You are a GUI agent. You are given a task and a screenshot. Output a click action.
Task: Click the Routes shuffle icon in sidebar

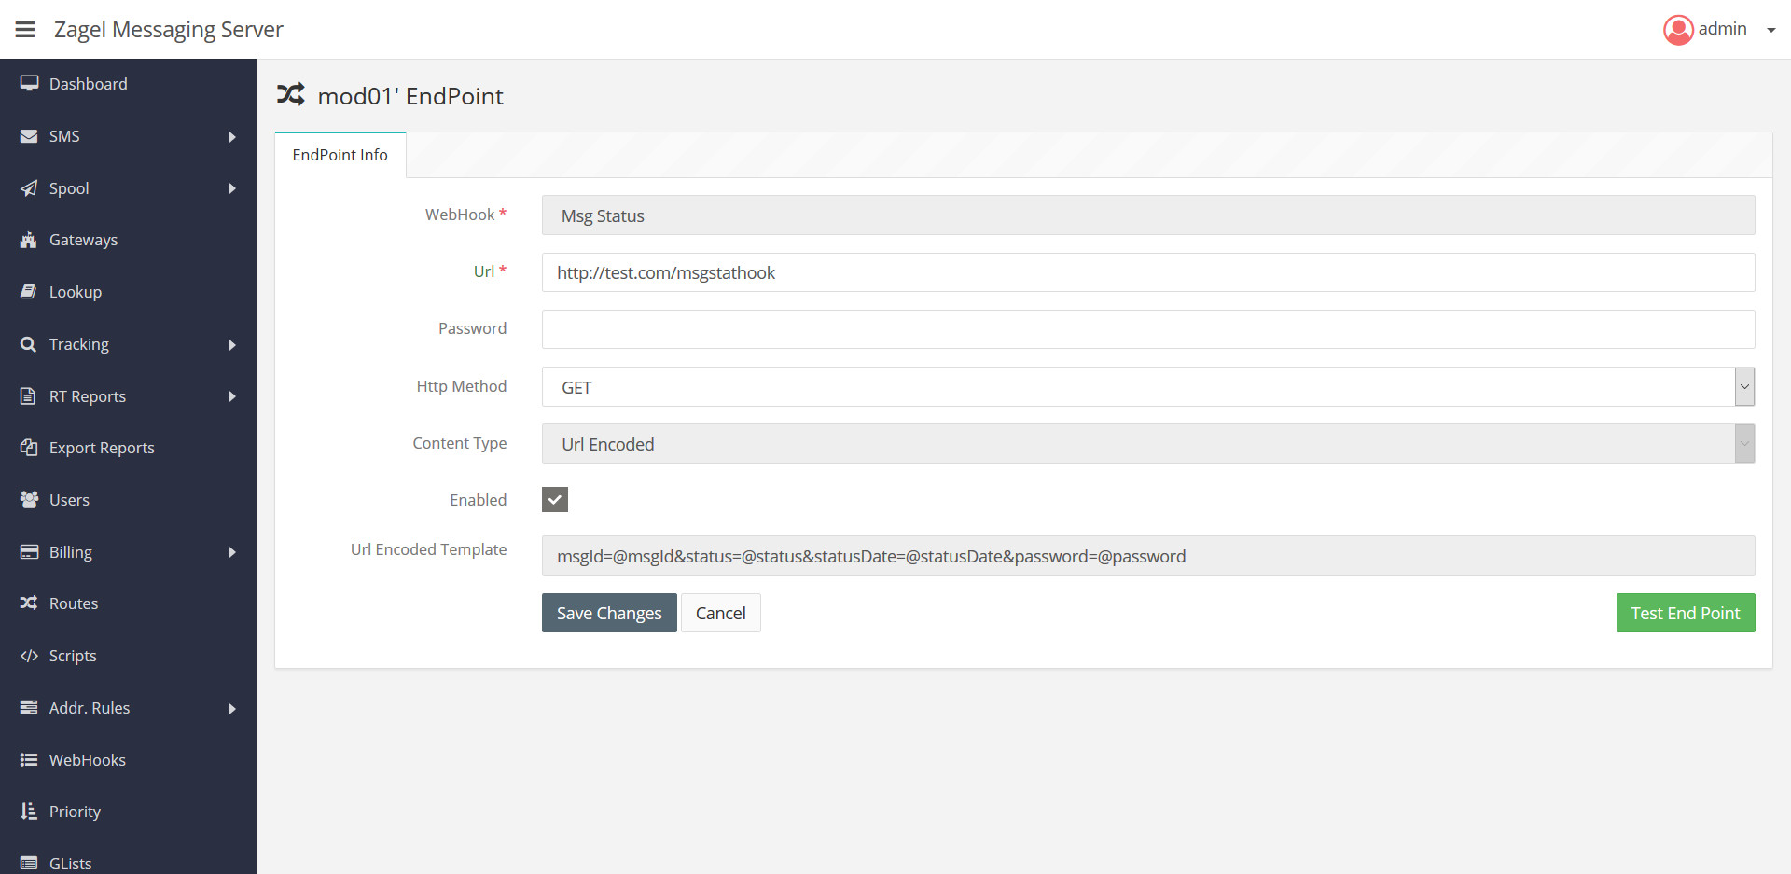tap(29, 603)
